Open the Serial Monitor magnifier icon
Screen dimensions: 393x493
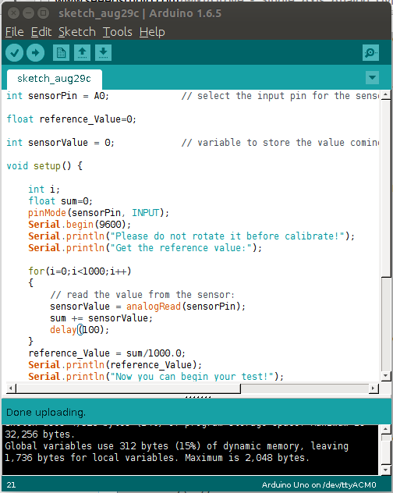pos(370,52)
